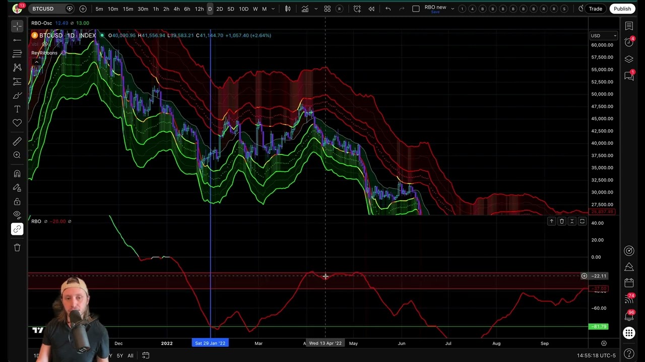Click the plus on the -22.11 price label
The height and width of the screenshot is (362, 645).
click(x=584, y=276)
